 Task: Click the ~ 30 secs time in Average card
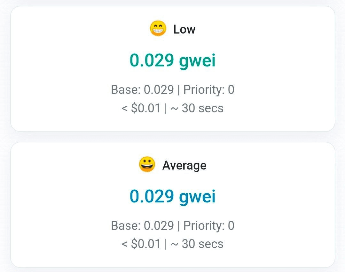tap(197, 244)
